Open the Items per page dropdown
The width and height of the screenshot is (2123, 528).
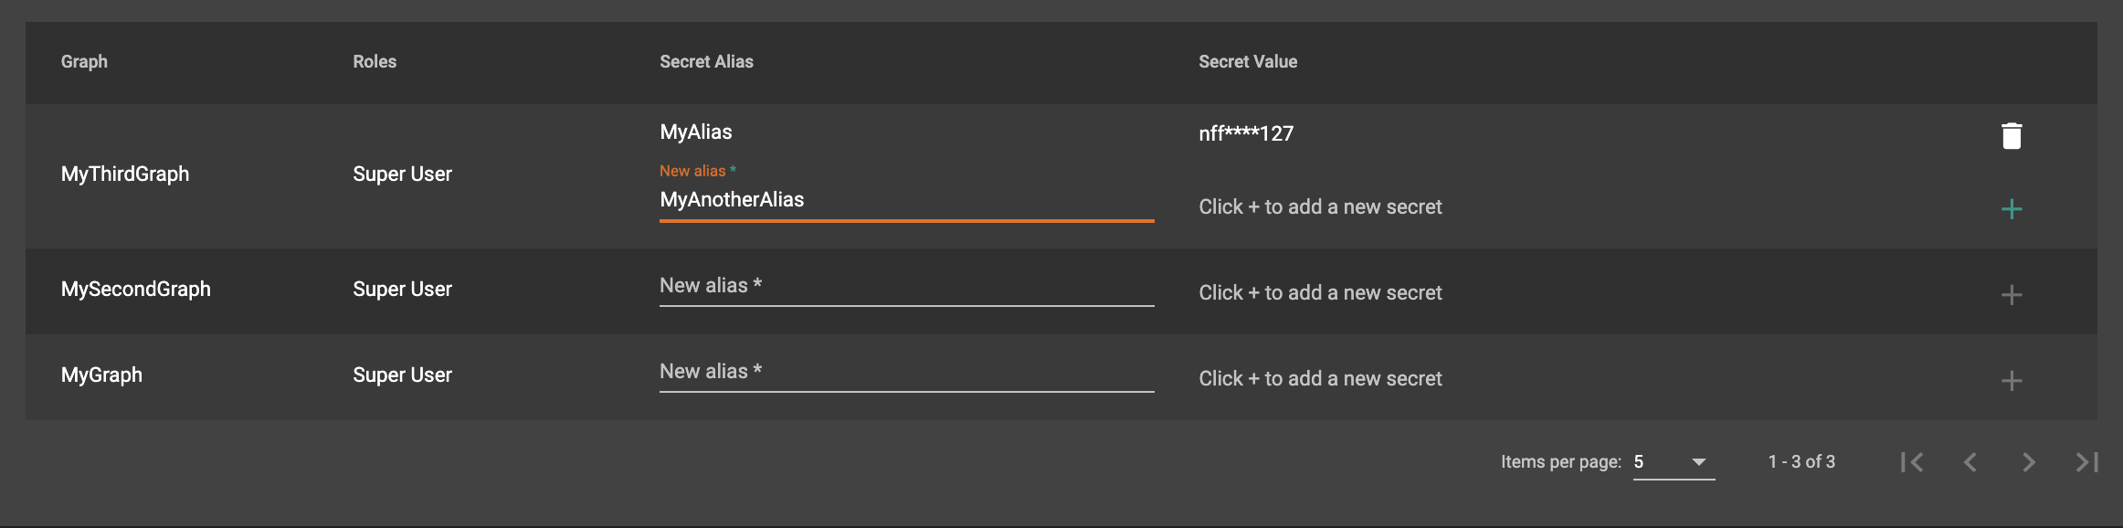point(1673,462)
